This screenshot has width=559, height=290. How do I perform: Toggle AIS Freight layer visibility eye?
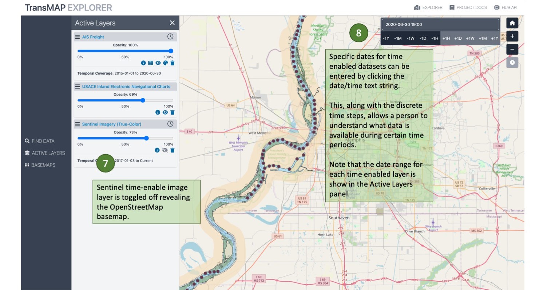click(x=158, y=63)
